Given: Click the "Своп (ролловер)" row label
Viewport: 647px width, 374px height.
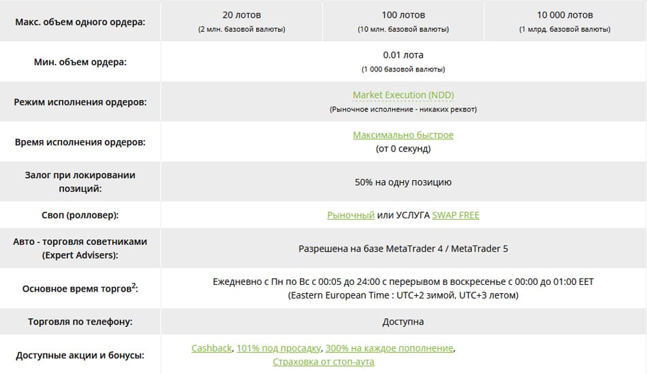Looking at the screenshot, I should point(80,215).
